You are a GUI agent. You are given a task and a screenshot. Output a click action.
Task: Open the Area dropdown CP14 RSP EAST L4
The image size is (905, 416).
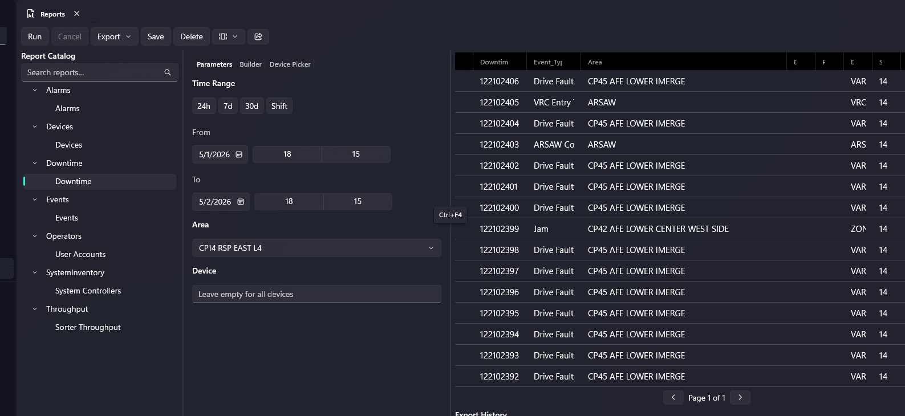click(316, 248)
